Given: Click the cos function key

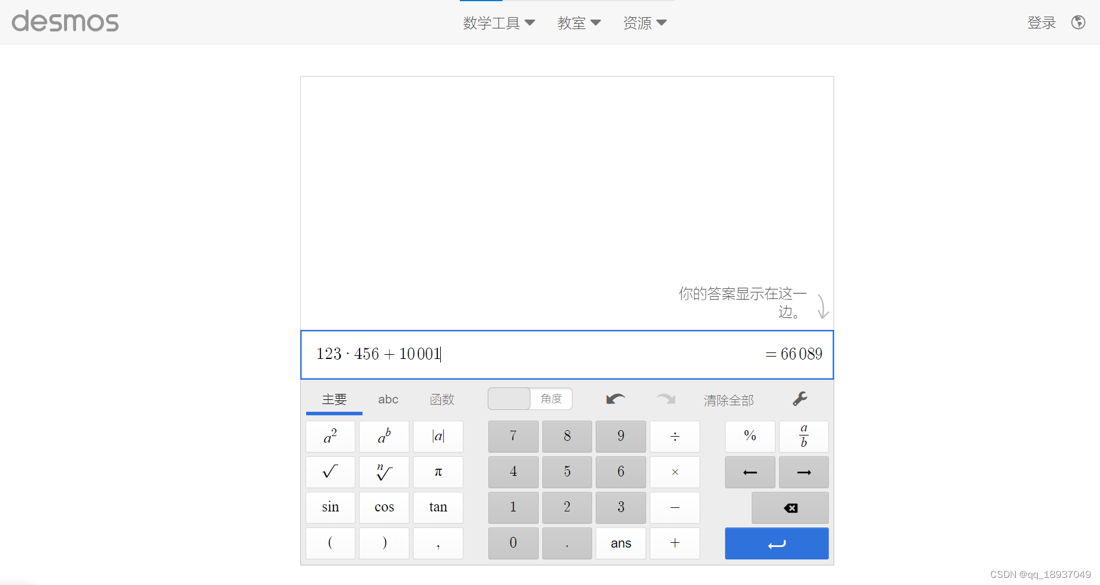Looking at the screenshot, I should pos(384,508).
